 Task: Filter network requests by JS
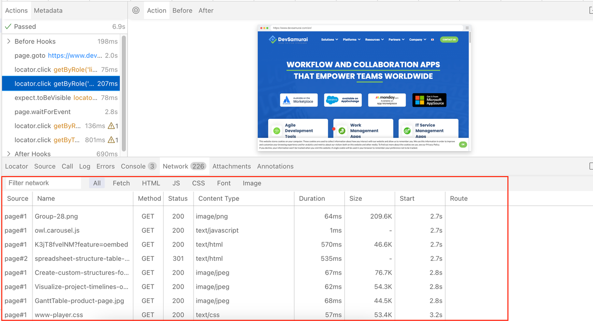(176, 183)
